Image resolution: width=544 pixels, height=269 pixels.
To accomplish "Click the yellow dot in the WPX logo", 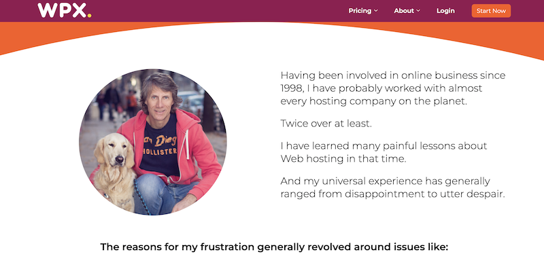I will tap(89, 15).
